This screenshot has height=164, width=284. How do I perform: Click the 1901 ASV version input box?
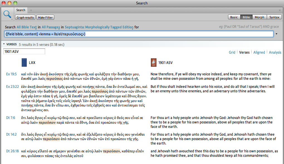coord(24,51)
